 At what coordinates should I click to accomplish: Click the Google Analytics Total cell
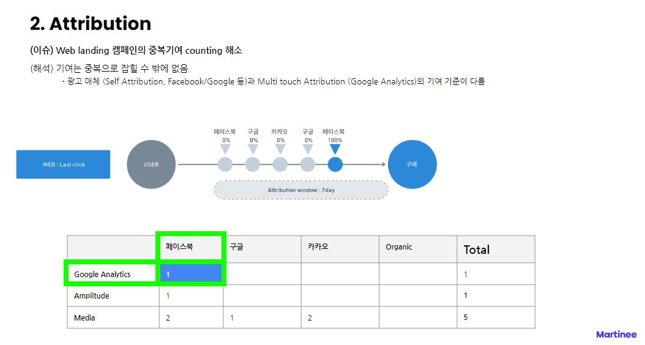pos(496,274)
